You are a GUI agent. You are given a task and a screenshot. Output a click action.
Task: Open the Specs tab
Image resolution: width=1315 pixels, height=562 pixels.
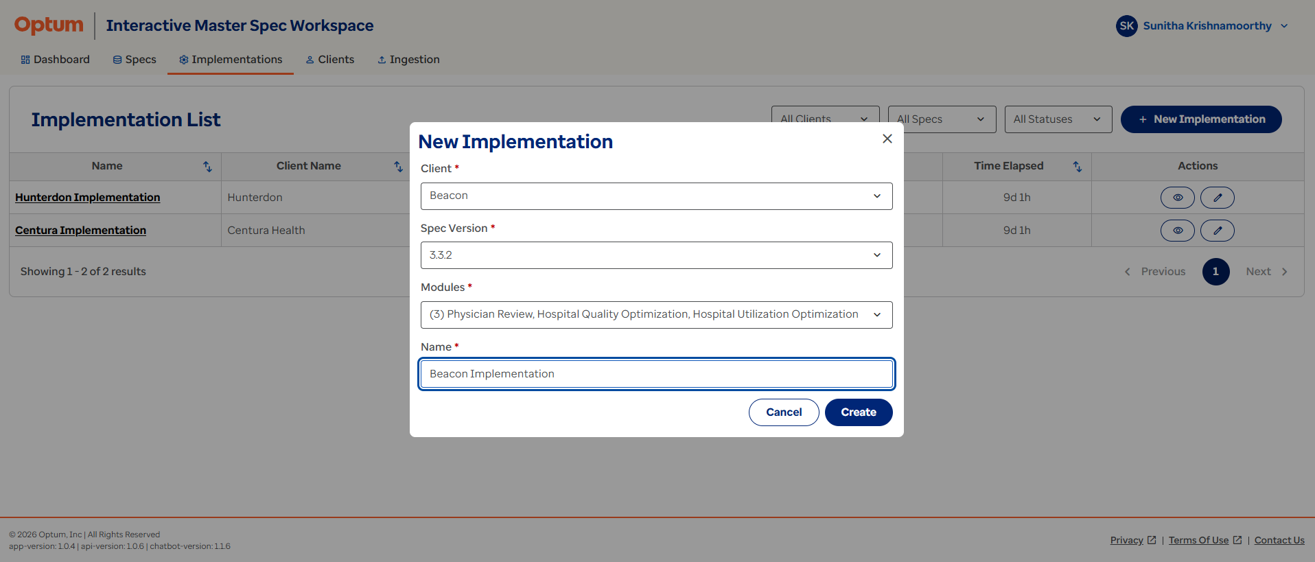click(x=135, y=60)
